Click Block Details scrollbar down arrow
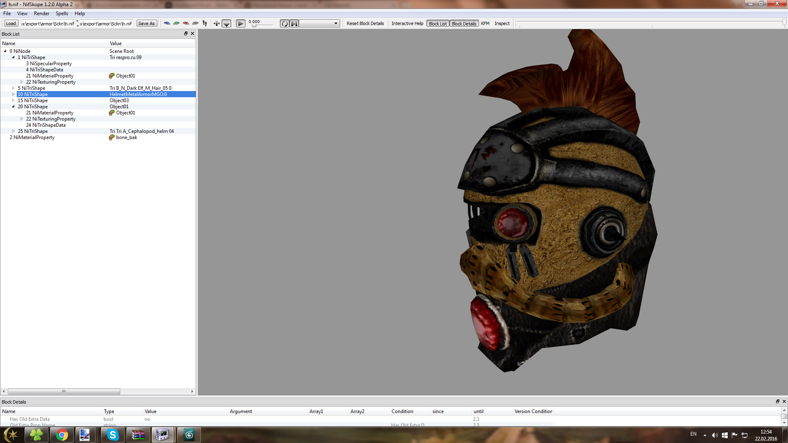The width and height of the screenshot is (788, 443). pyautogui.click(x=784, y=422)
